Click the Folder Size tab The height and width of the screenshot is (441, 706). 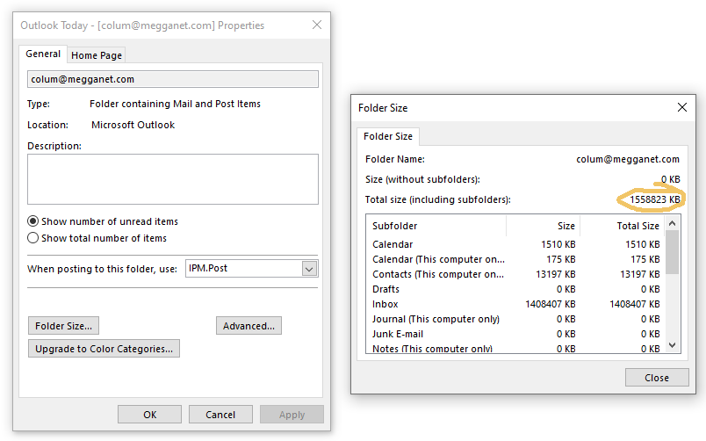pos(388,136)
